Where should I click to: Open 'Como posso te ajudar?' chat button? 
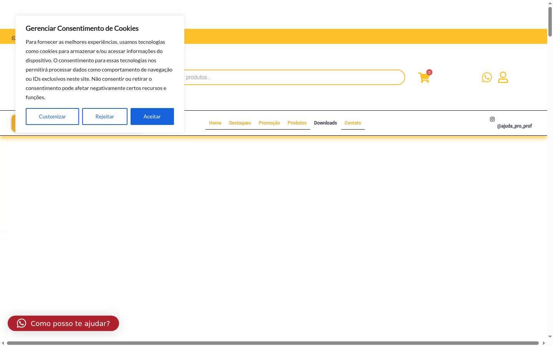click(x=63, y=323)
